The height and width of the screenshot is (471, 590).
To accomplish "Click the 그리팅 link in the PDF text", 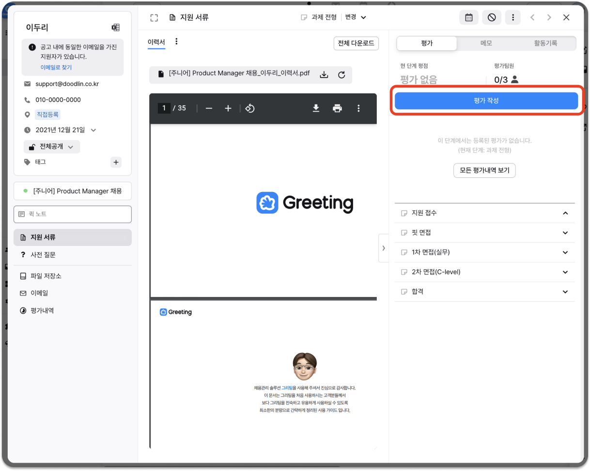I will (287, 388).
